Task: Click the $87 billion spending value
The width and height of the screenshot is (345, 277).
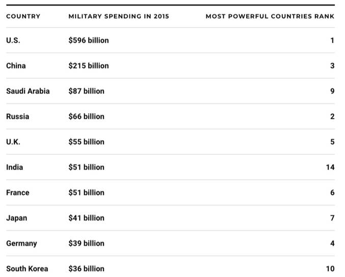Action: point(86,91)
